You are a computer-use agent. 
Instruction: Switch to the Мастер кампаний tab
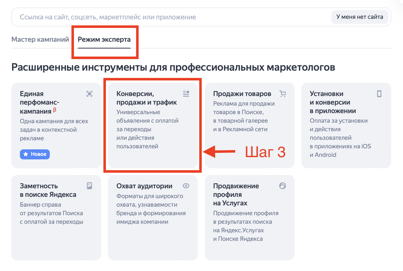click(x=40, y=39)
